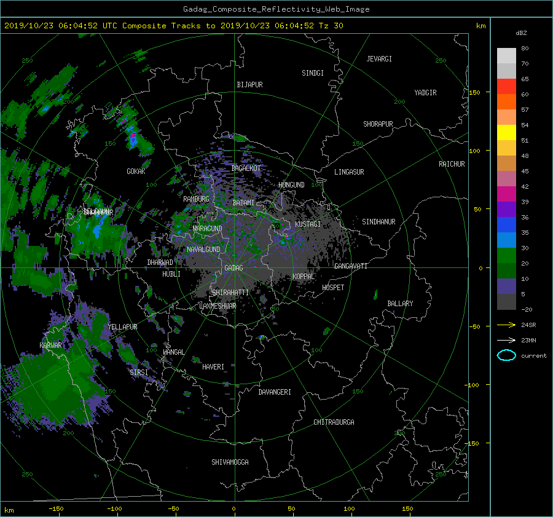Image resolution: width=553 pixels, height=517 pixels.
Task: Click the DAVANGERI city label
Action: (x=275, y=392)
